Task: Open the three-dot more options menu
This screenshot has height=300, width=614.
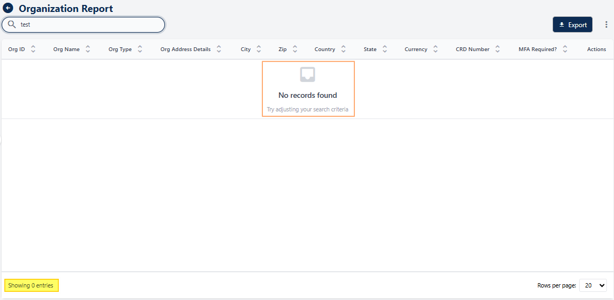Action: 606,24
